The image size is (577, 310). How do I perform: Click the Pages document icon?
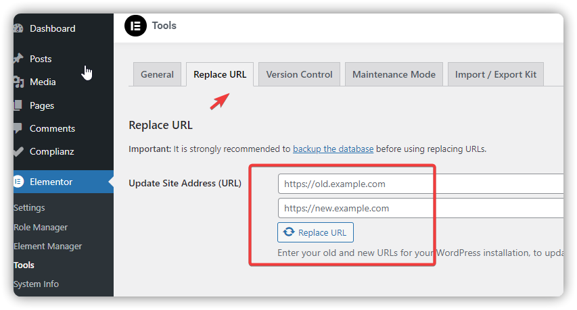point(18,105)
